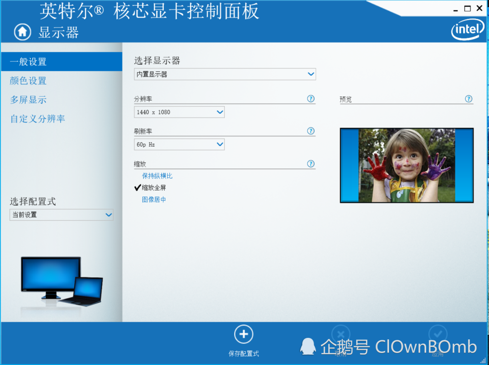This screenshot has width=489, height=365.
Task: Click the home icon beside 显示器
Action: 22,32
